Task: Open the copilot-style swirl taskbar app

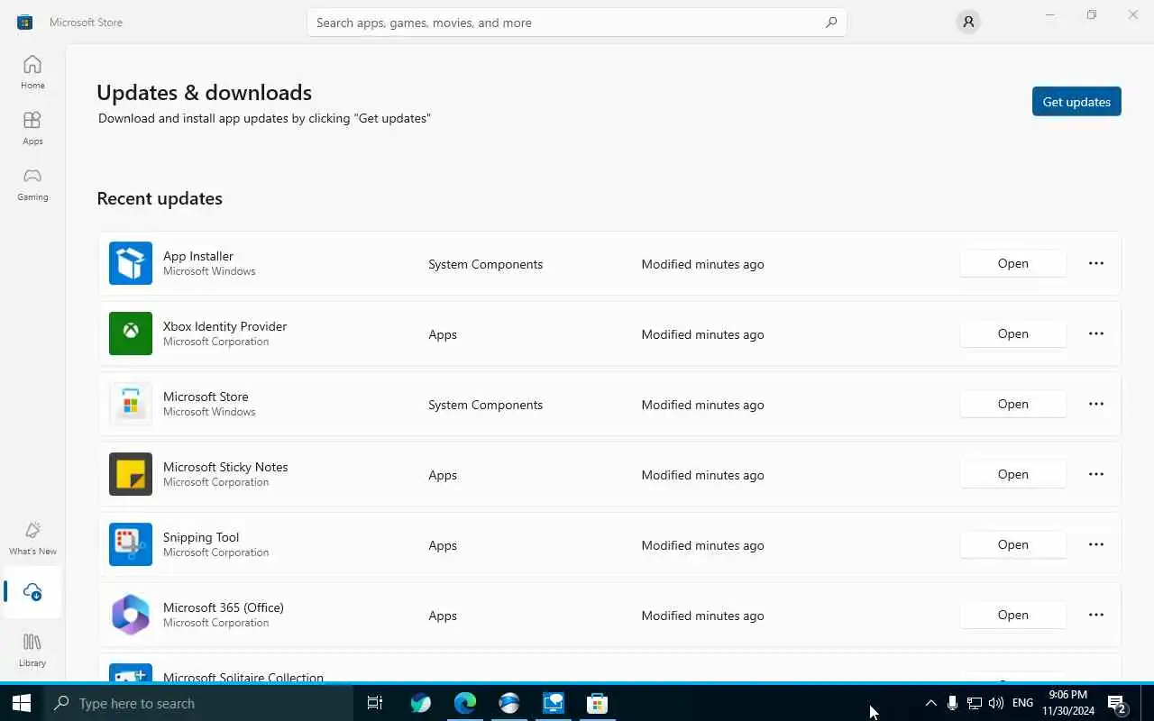Action: pyautogui.click(x=421, y=703)
